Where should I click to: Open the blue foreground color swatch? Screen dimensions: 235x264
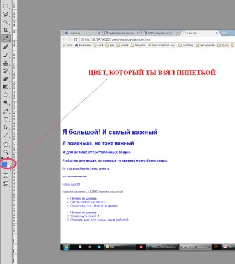click(x=4, y=164)
